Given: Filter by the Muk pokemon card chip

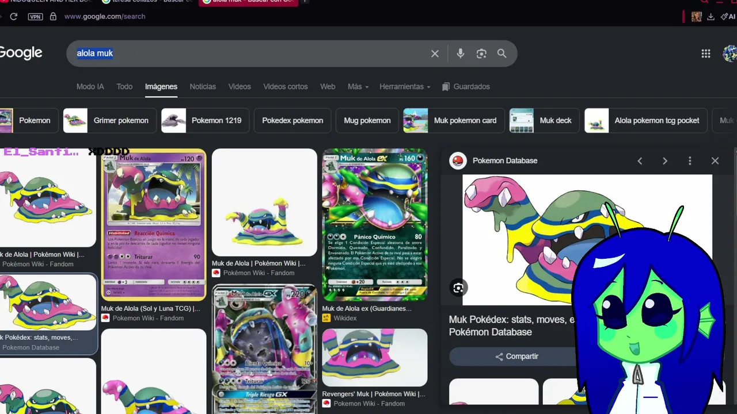Looking at the screenshot, I should [x=454, y=121].
